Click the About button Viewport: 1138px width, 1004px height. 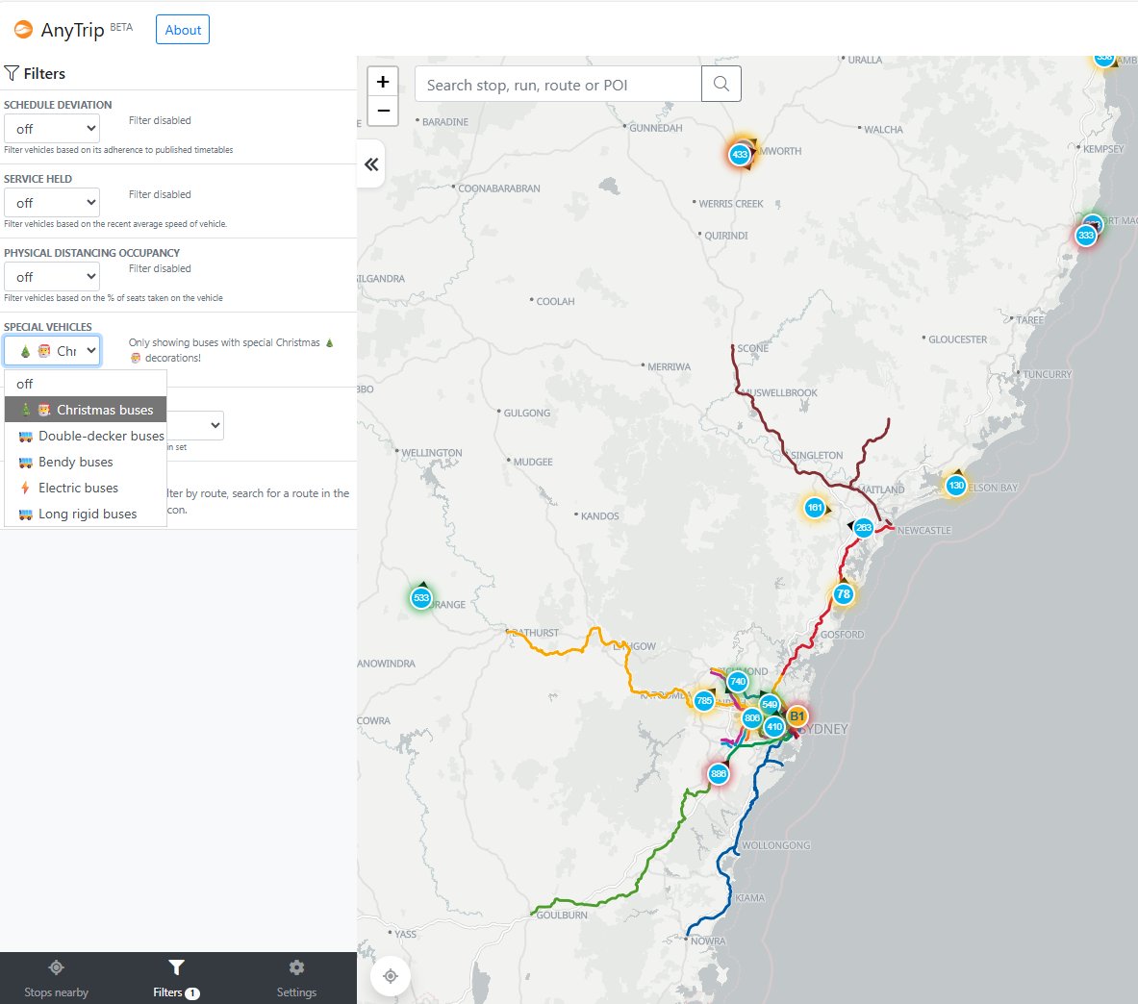[x=182, y=30]
